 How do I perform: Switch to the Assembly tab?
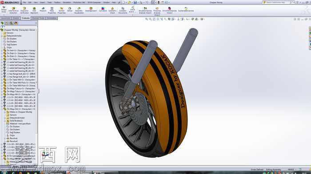click(5, 18)
